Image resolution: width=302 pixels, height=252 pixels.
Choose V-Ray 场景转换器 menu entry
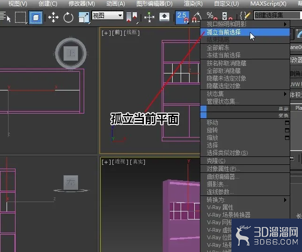[245, 215]
